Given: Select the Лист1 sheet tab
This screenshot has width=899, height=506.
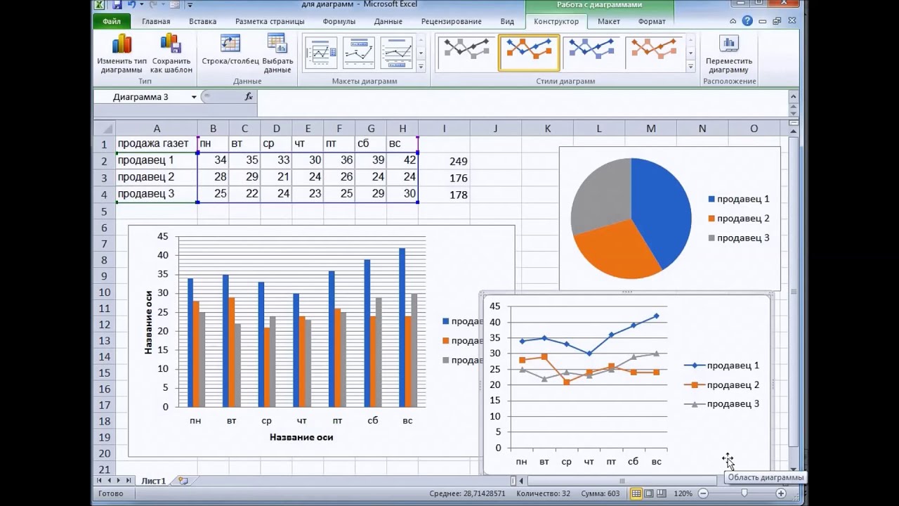Looking at the screenshot, I should point(154,481).
